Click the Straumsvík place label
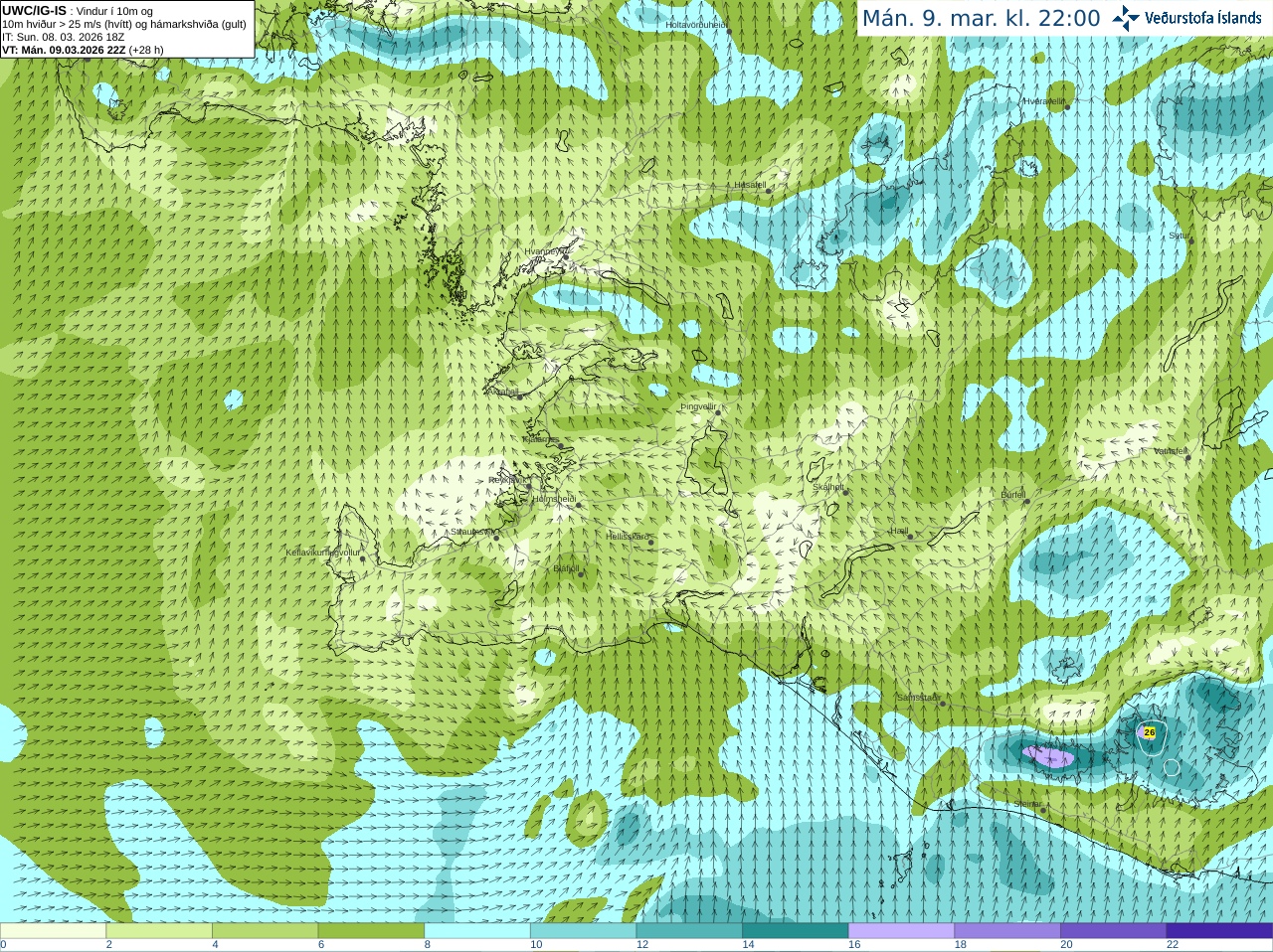Image resolution: width=1273 pixels, height=952 pixels. 471,532
